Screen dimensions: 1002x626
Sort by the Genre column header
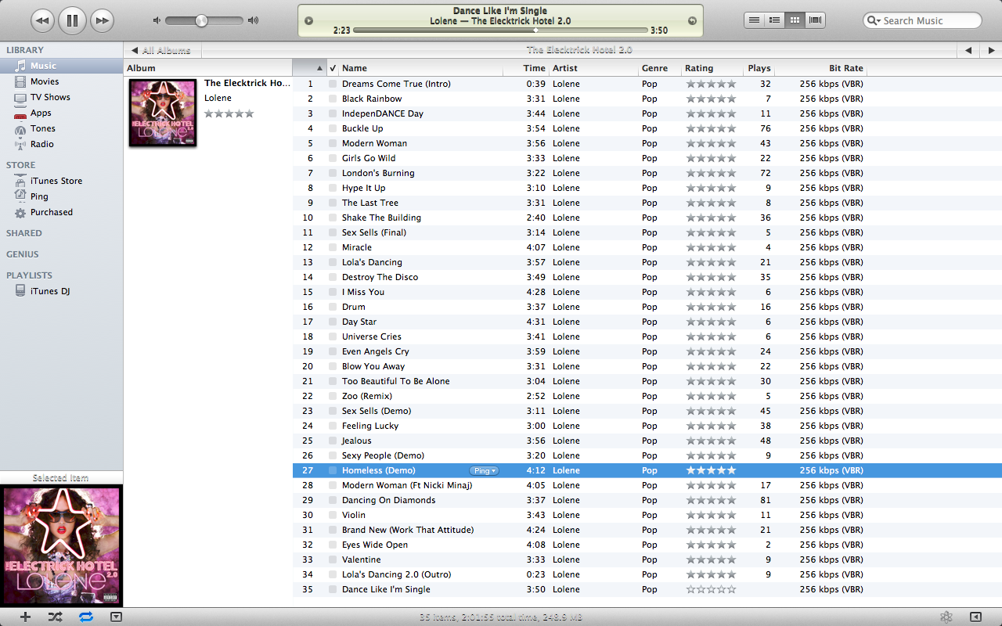(659, 68)
